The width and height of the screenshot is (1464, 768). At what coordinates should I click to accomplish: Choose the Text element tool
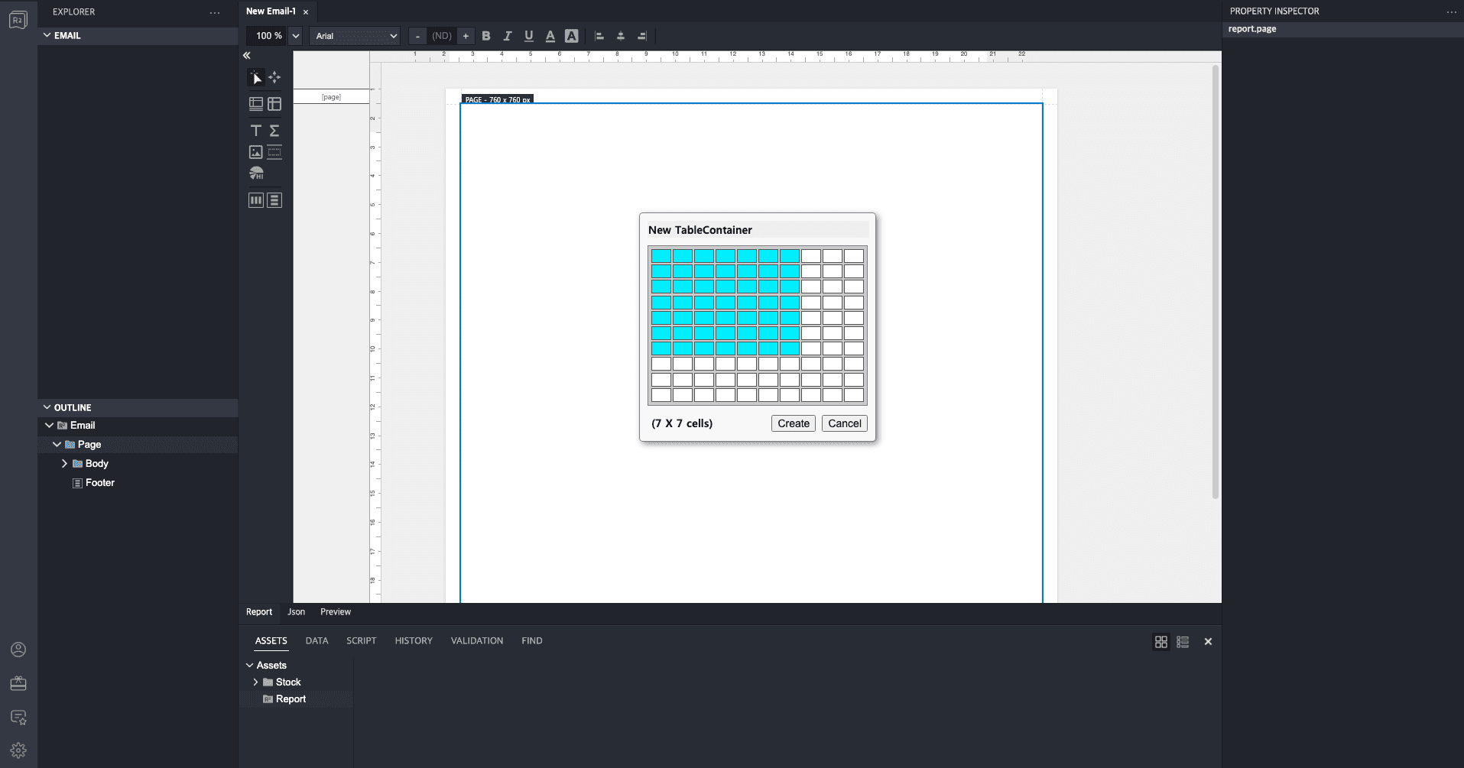(256, 131)
